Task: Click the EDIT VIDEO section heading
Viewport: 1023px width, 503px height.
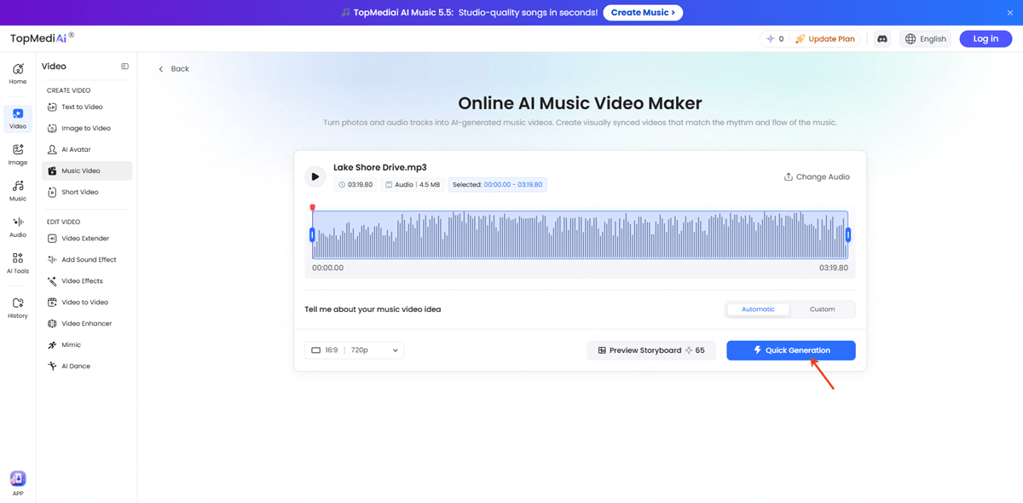Action: (63, 222)
